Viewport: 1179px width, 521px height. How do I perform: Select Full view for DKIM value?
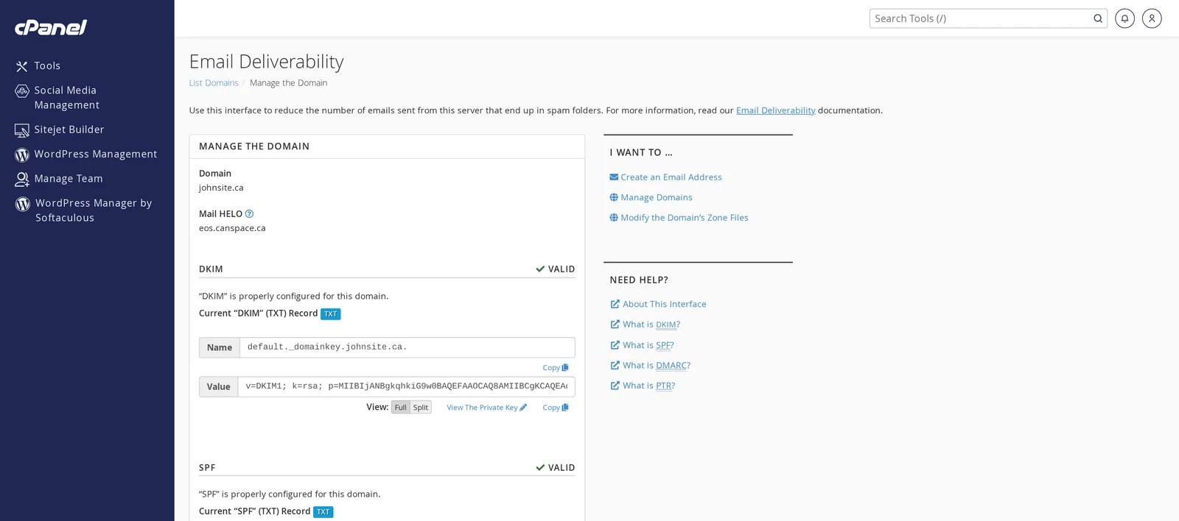[x=400, y=408]
